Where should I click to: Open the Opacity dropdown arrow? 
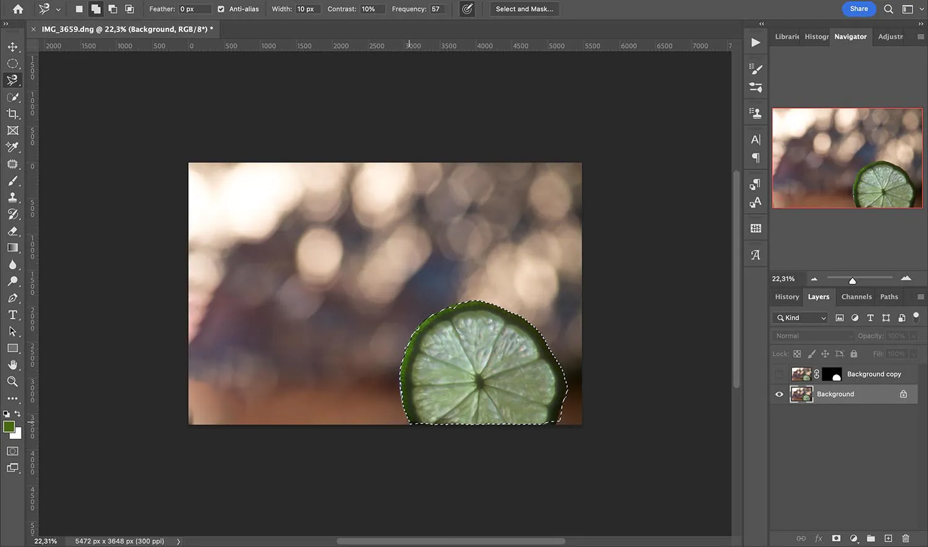[913, 336]
